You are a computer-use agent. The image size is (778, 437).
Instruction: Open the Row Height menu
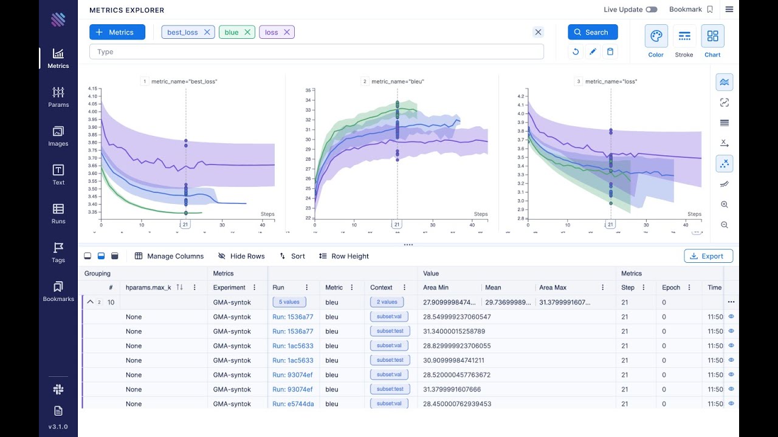(x=344, y=256)
